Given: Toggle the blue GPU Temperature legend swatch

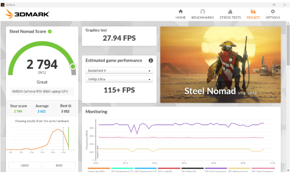Looking at the screenshot, I should [145, 168].
